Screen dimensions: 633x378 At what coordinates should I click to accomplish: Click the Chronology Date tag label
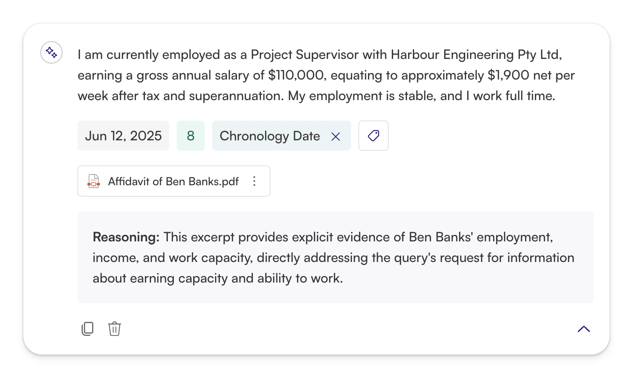[x=270, y=136]
